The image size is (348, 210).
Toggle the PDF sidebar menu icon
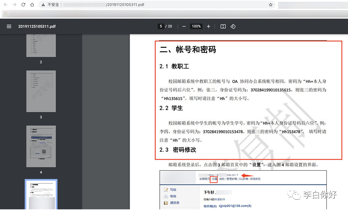pyautogui.click(x=9, y=26)
